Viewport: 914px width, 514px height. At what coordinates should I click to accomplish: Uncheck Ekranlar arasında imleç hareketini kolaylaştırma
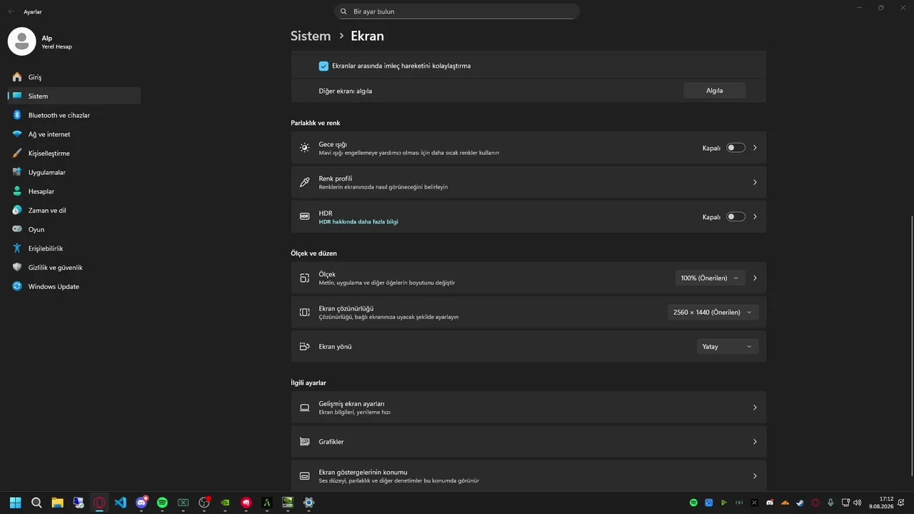tap(324, 66)
